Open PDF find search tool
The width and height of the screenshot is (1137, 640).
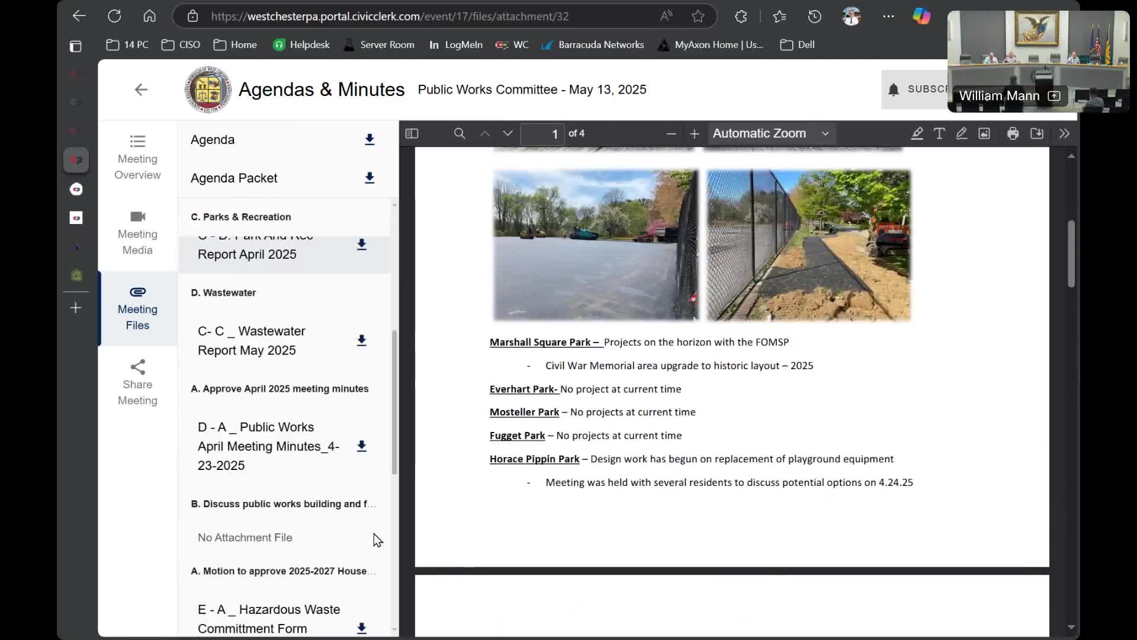tap(460, 133)
